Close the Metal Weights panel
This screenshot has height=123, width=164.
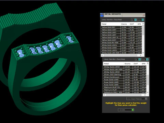(x=143, y=15)
